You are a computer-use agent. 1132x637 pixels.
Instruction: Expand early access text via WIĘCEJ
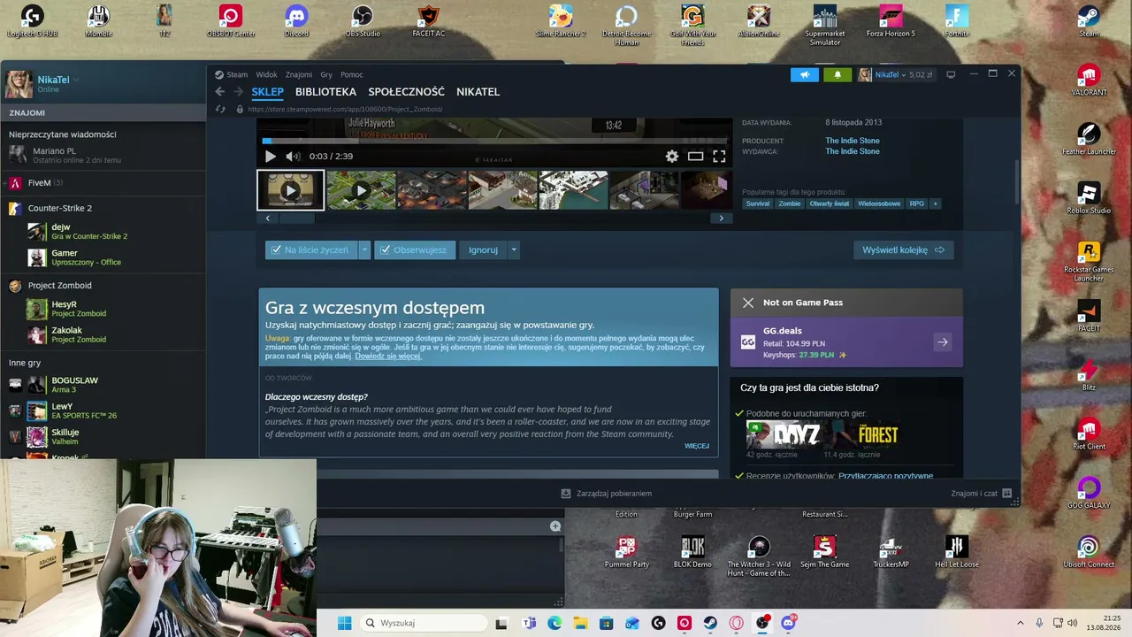coord(697,446)
